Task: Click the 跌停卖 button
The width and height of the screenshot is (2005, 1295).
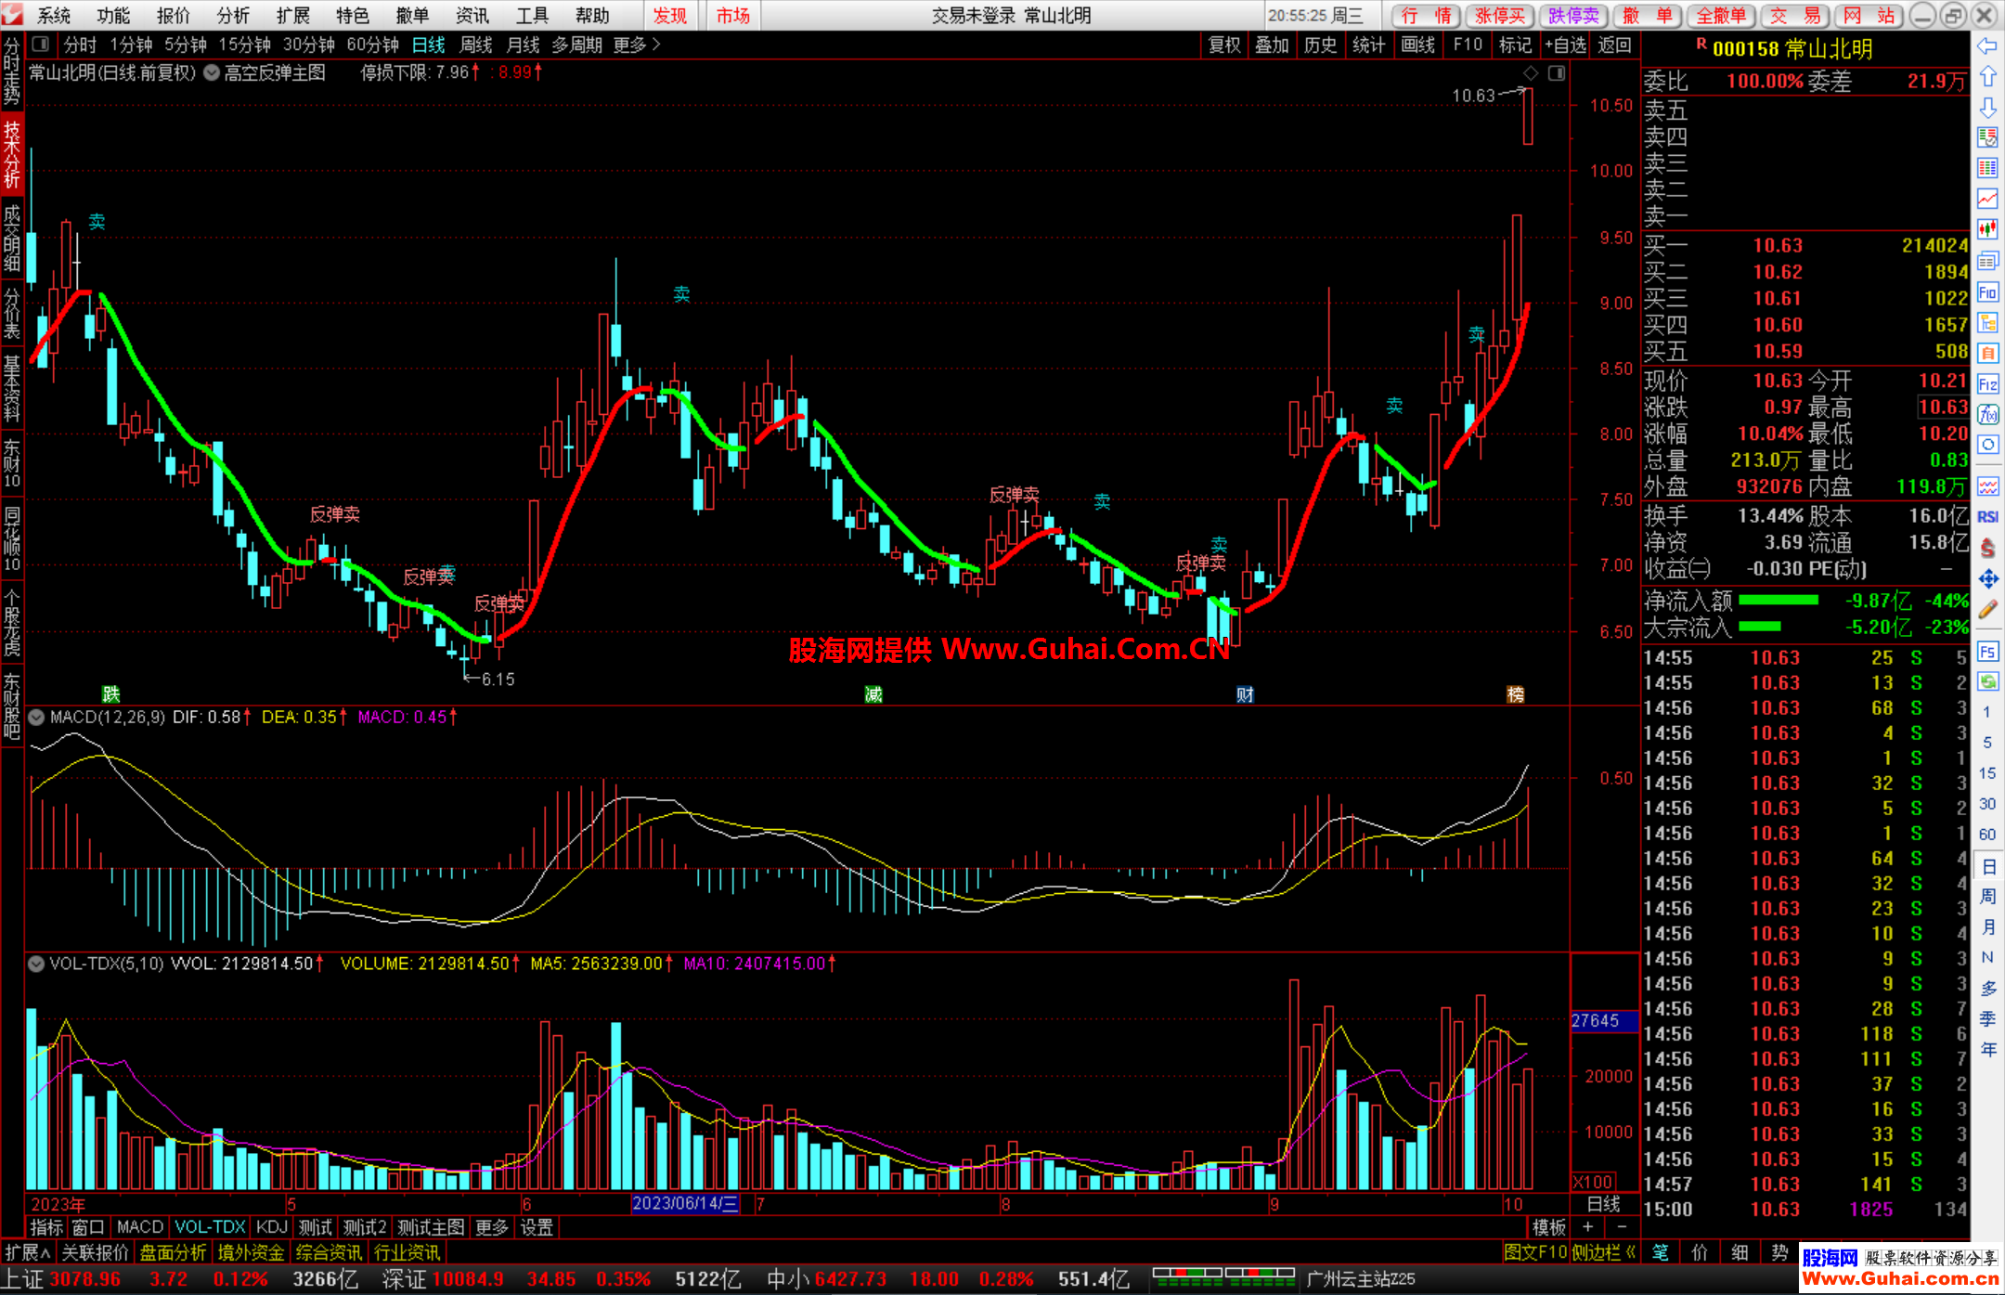Action: pyautogui.click(x=1574, y=16)
